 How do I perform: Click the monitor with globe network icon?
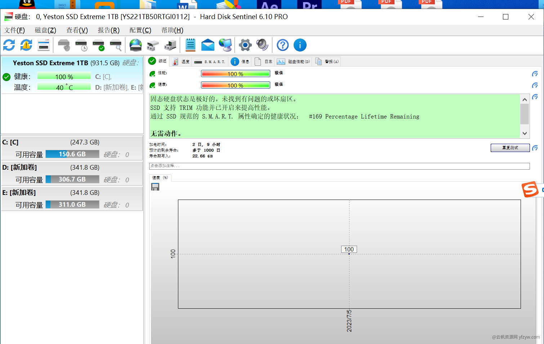pos(226,45)
